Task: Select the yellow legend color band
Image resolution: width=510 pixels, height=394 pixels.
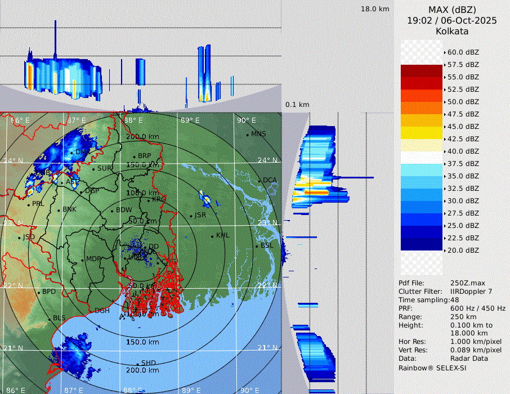Action: pyautogui.click(x=421, y=133)
